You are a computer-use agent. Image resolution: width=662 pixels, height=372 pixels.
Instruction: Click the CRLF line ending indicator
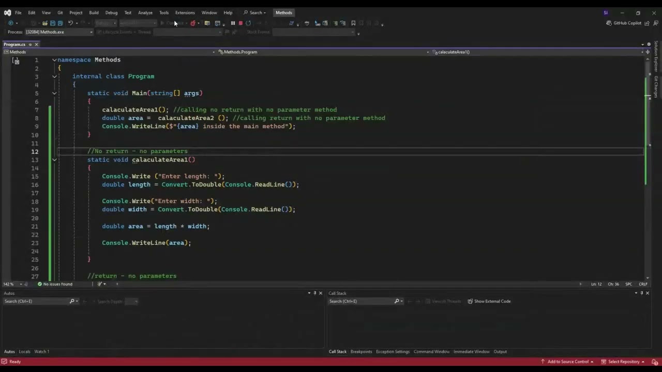(643, 284)
